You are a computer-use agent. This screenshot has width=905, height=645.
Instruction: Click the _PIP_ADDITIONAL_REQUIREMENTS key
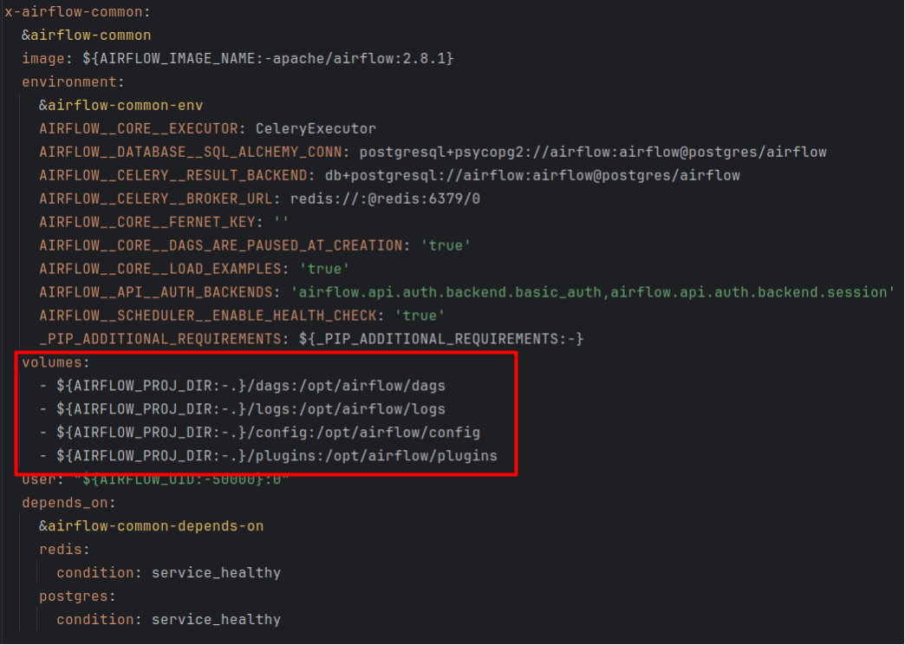click(x=152, y=339)
